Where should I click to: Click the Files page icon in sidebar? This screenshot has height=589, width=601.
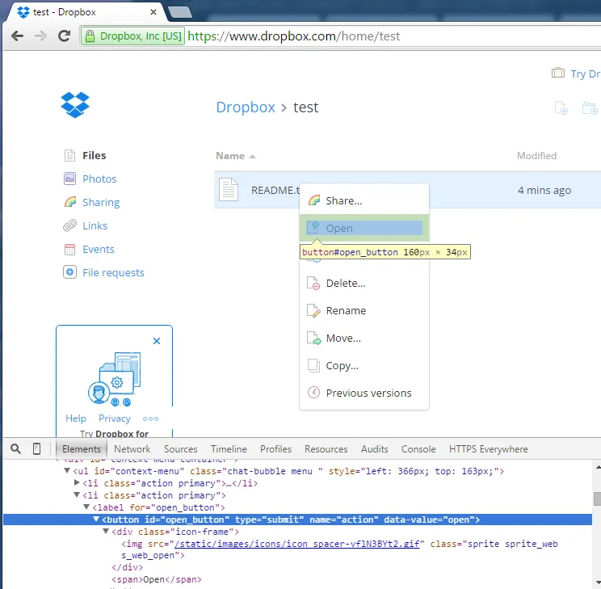pos(69,155)
